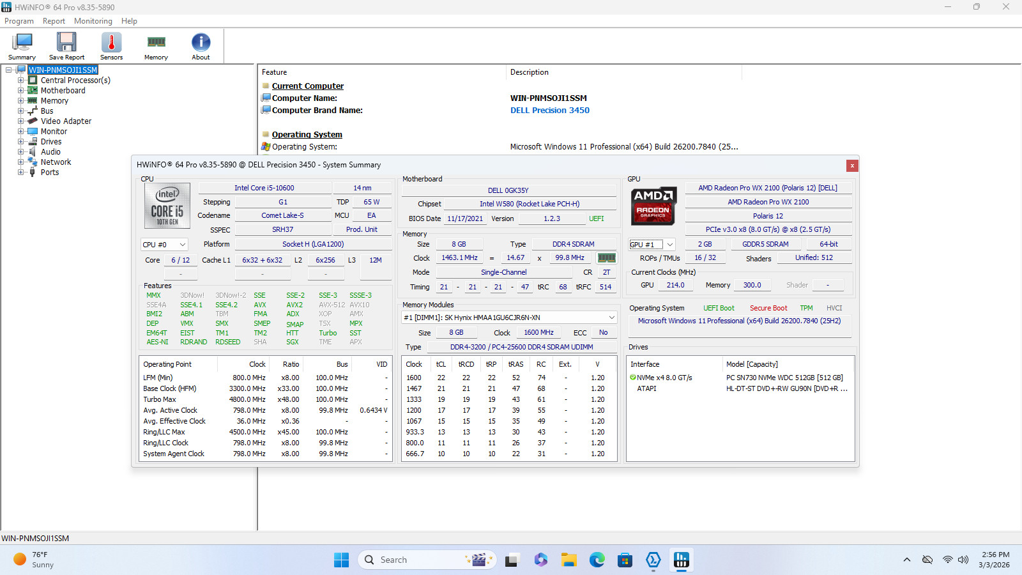This screenshot has height=575, width=1022.
Task: Click the volume icon in the system tray
Action: coord(963,560)
